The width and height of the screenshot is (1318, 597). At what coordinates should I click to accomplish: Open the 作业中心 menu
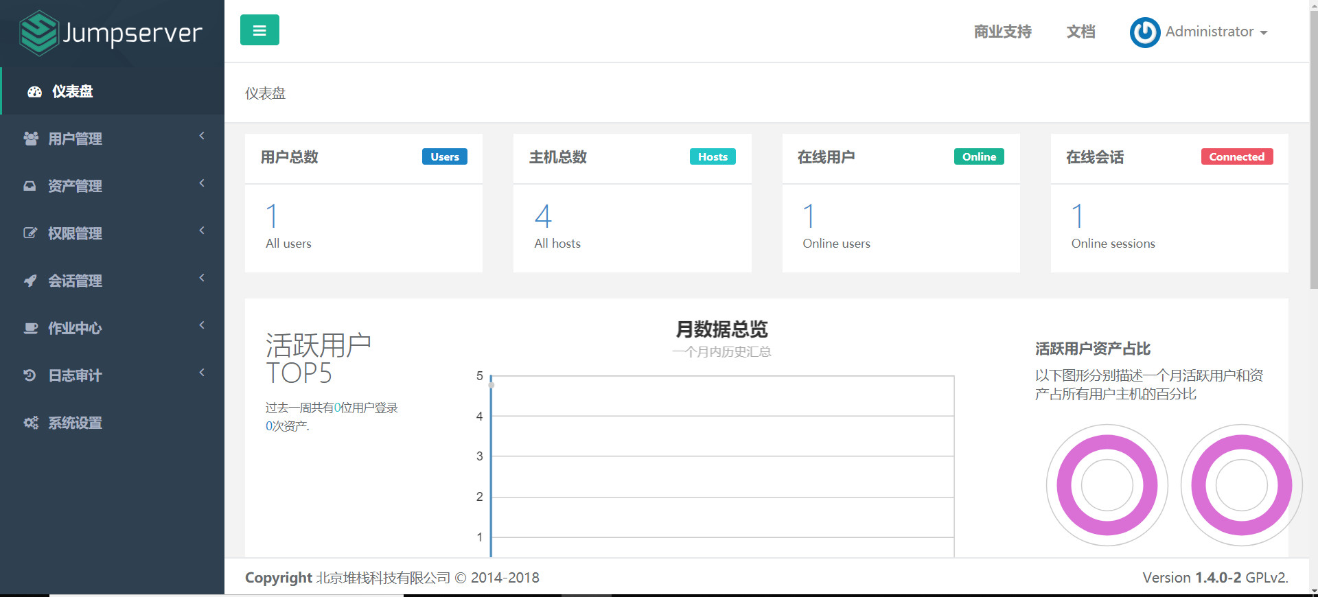tap(113, 328)
